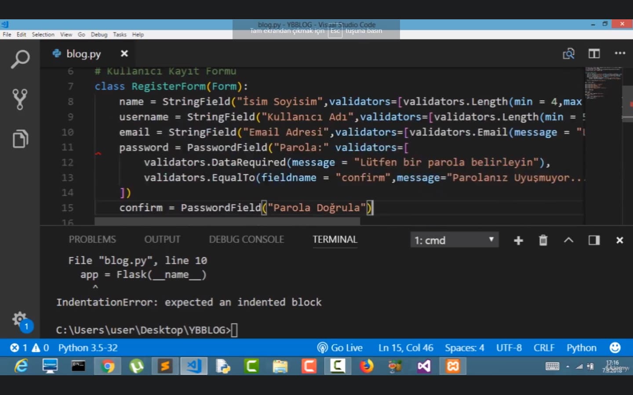
Task: Kill the terminal with the trash icon
Action: point(543,240)
